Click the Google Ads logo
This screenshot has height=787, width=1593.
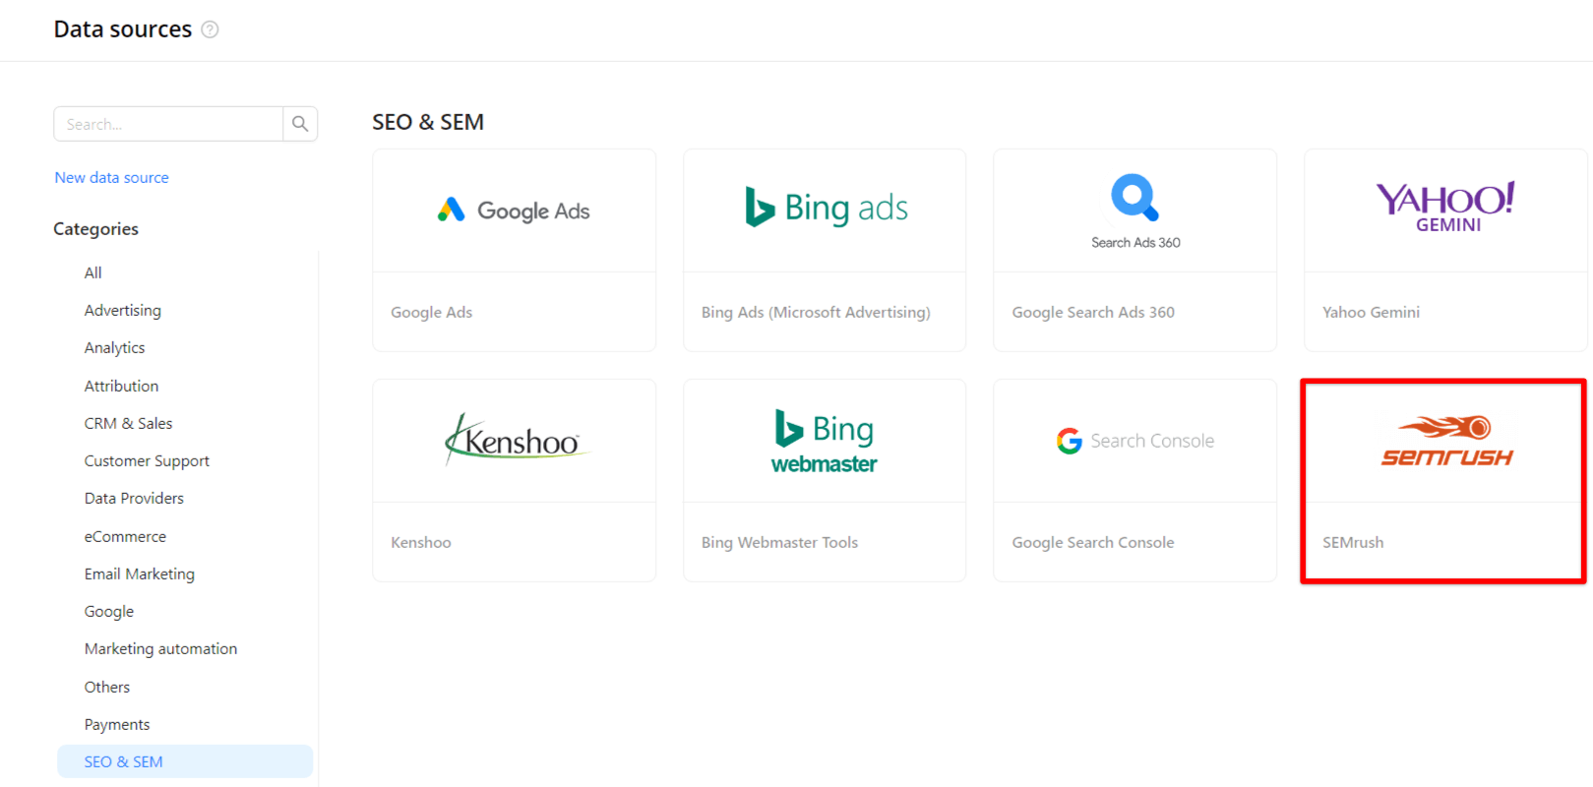pos(514,211)
